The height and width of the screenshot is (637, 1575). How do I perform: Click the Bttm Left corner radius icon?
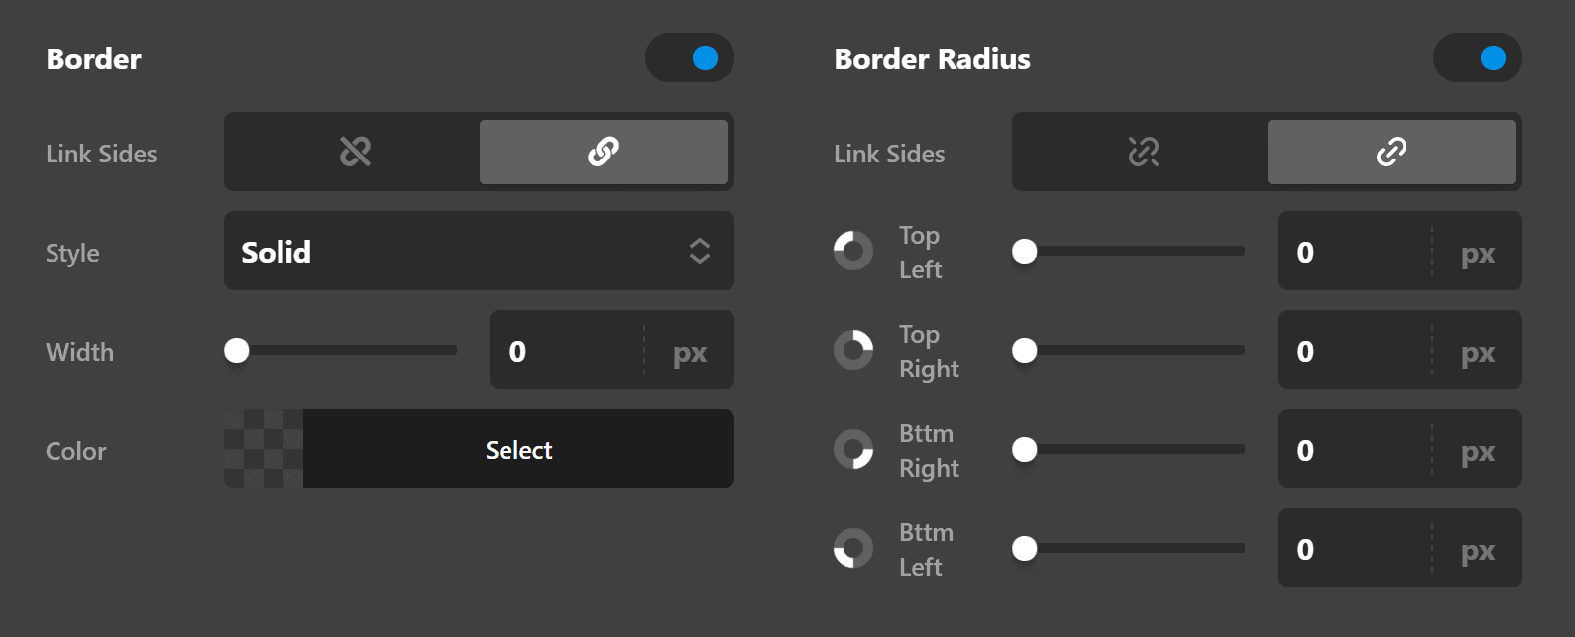coord(852,548)
